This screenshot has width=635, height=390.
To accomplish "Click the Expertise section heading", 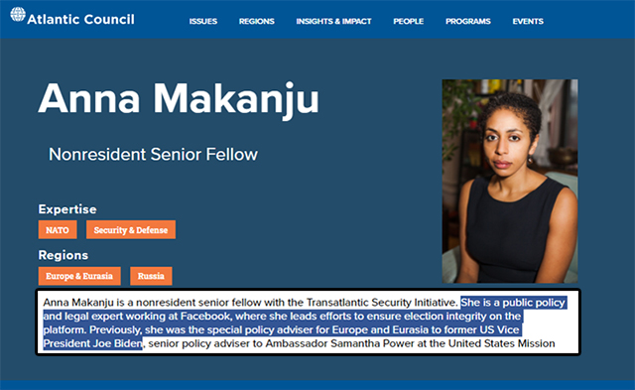I will [x=67, y=209].
